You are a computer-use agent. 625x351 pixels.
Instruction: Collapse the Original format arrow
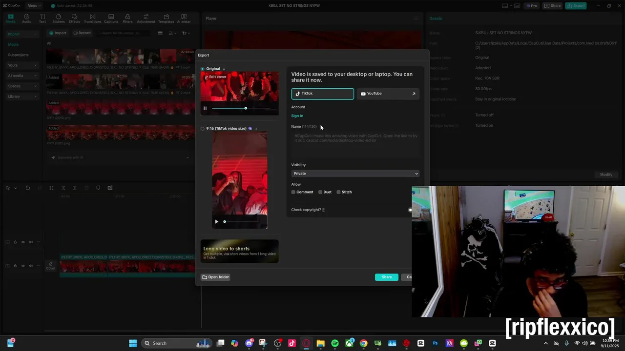[x=224, y=69]
